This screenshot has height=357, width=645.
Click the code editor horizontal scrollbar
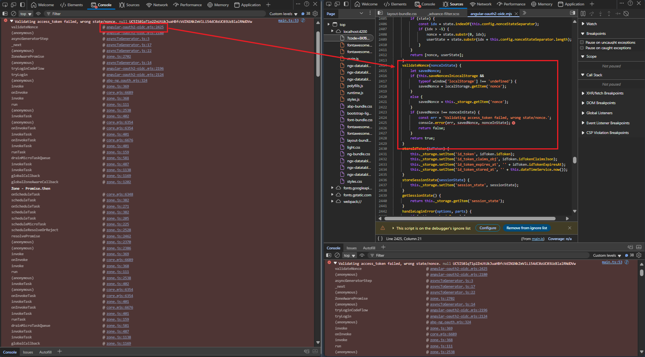pyautogui.click(x=470, y=218)
